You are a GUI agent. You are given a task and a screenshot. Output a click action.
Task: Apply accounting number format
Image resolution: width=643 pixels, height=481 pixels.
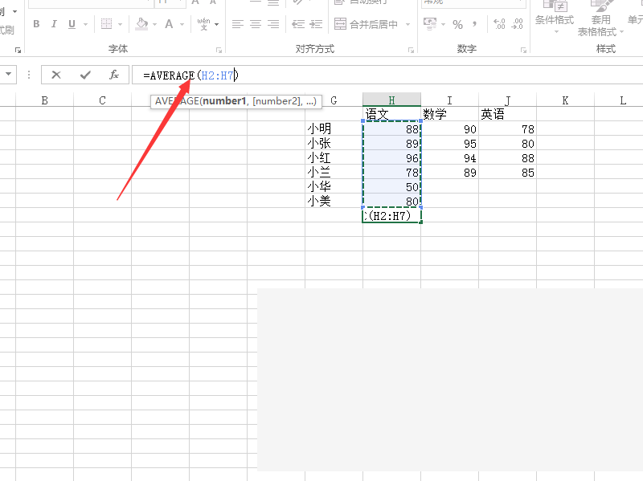[430, 24]
